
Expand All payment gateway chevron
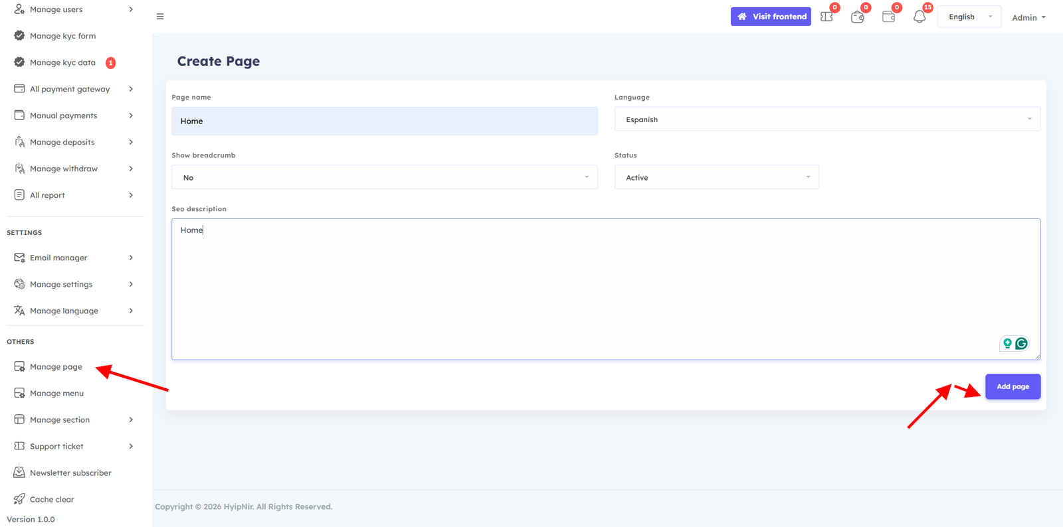pos(131,89)
